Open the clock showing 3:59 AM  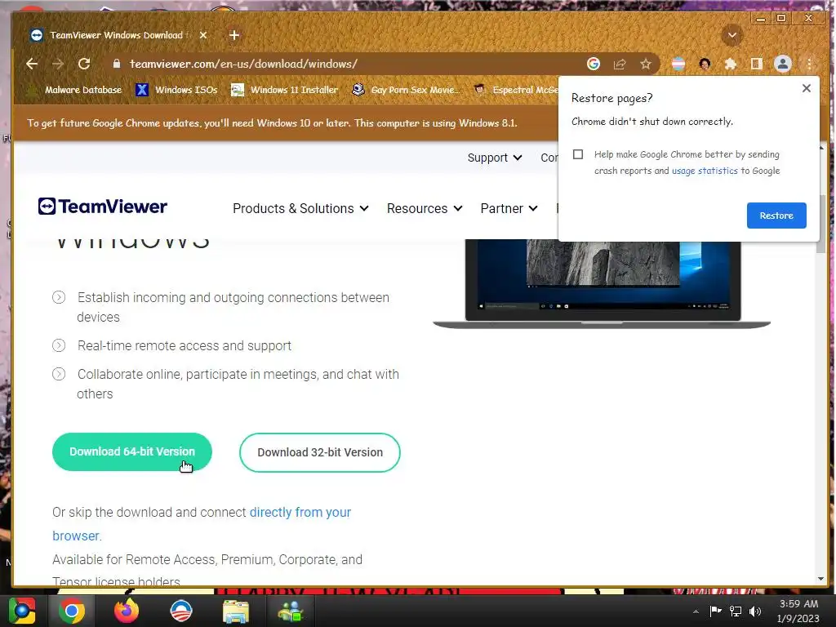(x=798, y=611)
